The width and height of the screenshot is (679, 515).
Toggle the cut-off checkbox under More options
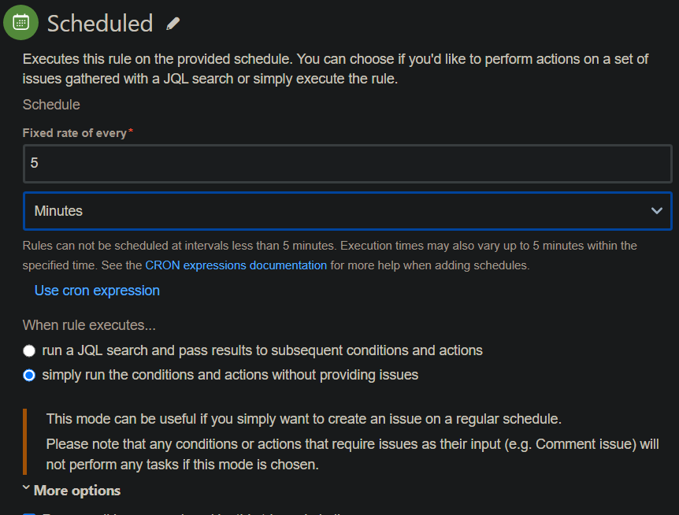(x=29, y=513)
